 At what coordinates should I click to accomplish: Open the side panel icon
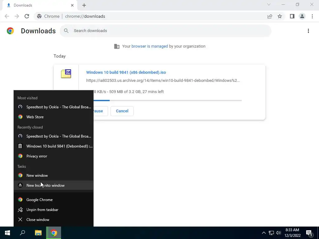(292, 16)
